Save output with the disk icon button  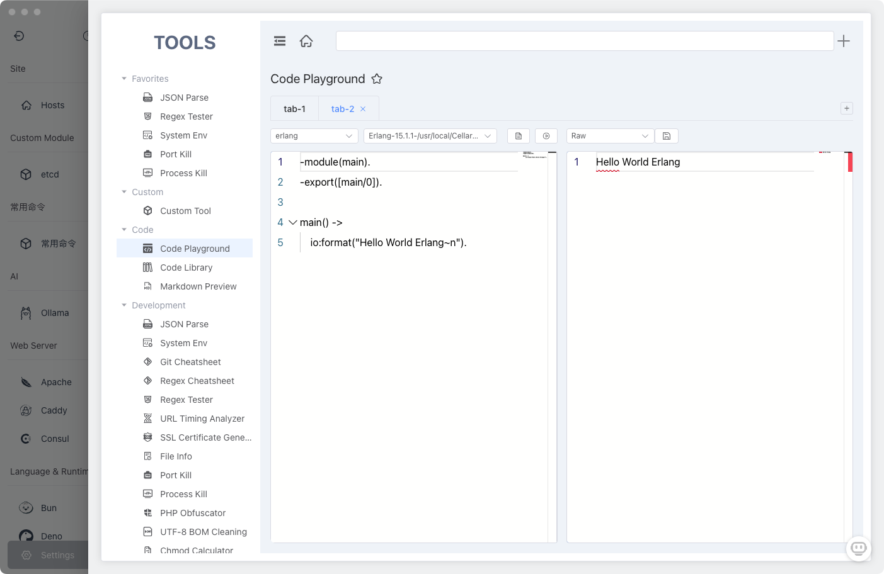point(667,136)
